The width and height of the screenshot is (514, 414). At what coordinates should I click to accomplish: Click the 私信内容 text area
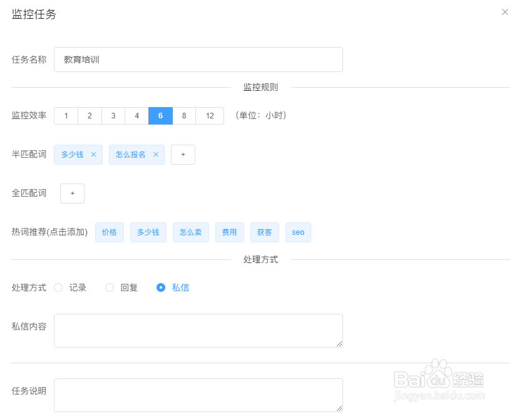tap(198, 331)
